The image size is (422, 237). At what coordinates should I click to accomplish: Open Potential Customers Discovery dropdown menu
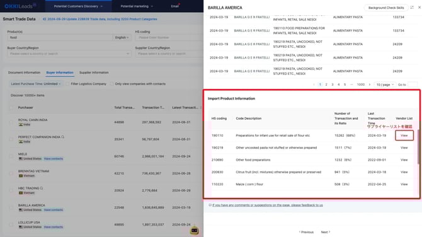point(78,6)
